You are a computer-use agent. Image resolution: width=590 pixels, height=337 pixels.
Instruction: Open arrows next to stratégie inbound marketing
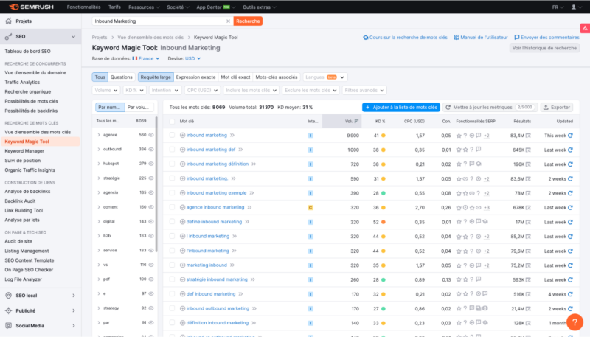[x=253, y=279]
